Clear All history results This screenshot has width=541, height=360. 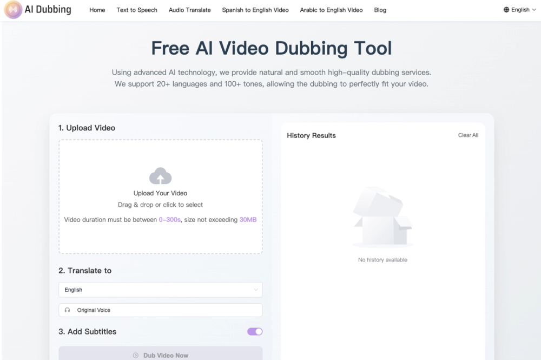click(468, 135)
